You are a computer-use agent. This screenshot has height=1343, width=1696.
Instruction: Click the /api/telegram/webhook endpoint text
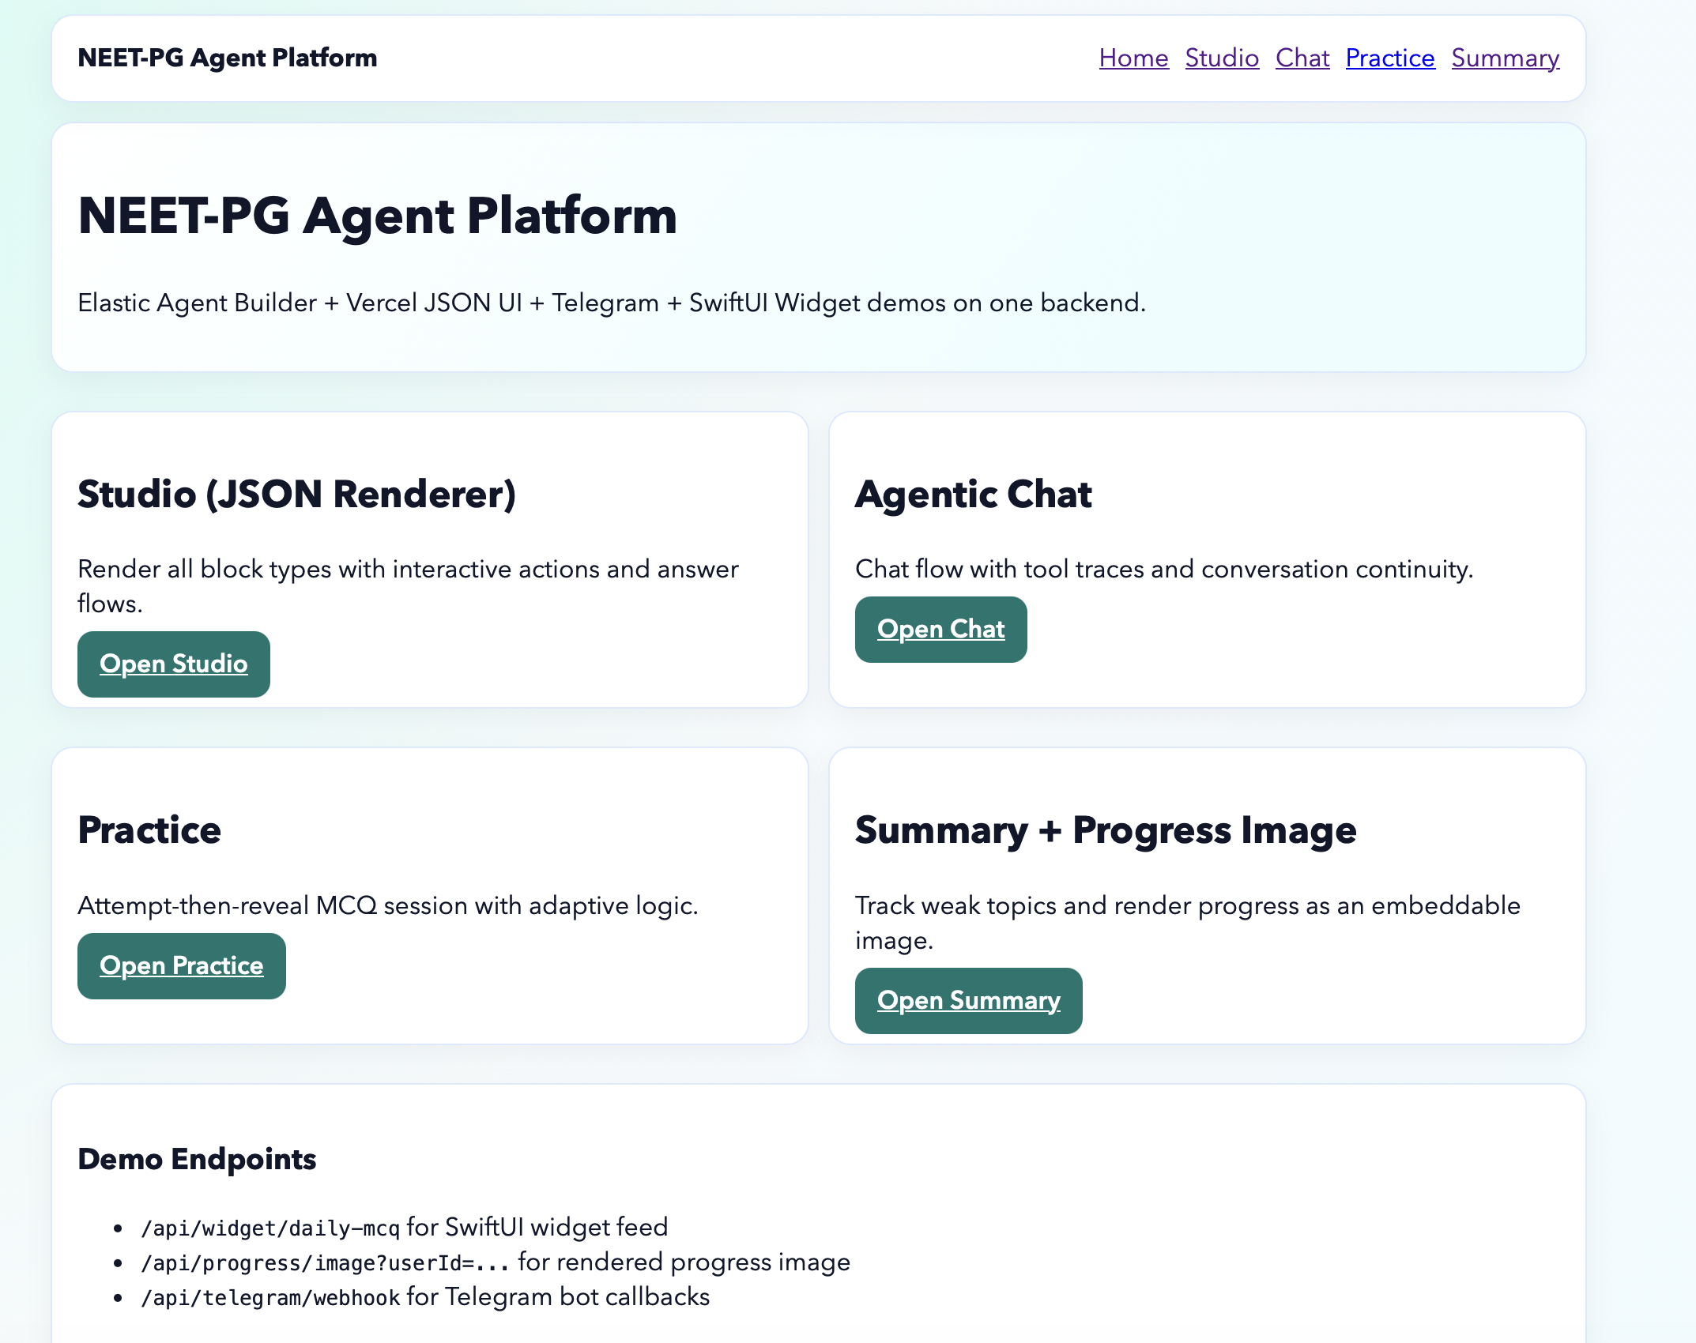click(x=270, y=1297)
